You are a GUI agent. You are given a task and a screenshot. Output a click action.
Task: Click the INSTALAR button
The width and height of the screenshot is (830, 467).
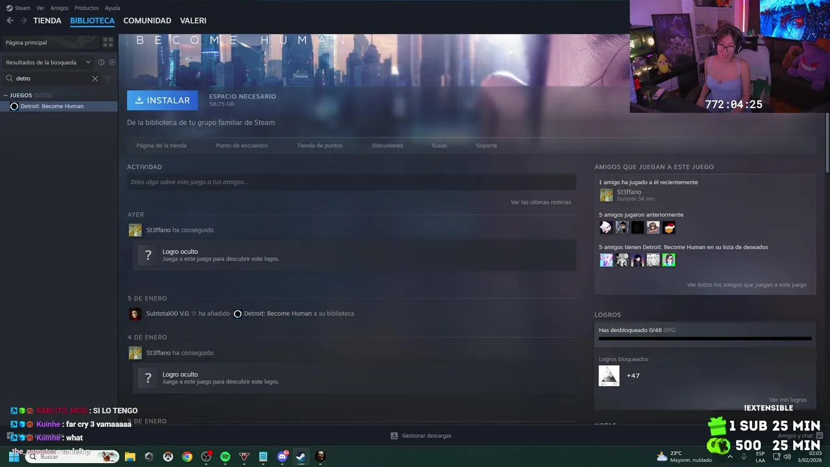pos(162,101)
